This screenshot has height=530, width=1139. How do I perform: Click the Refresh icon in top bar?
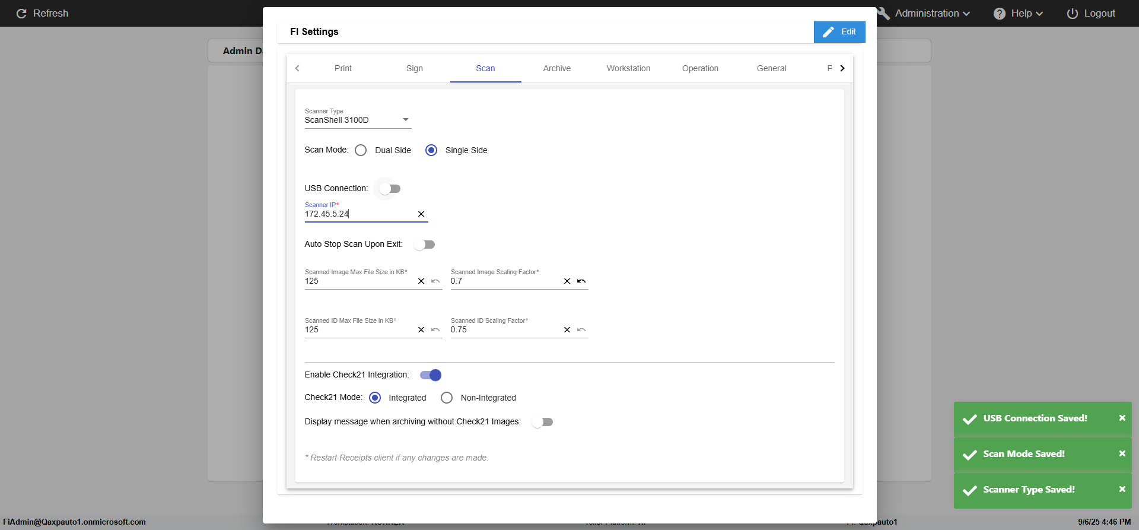pos(21,14)
